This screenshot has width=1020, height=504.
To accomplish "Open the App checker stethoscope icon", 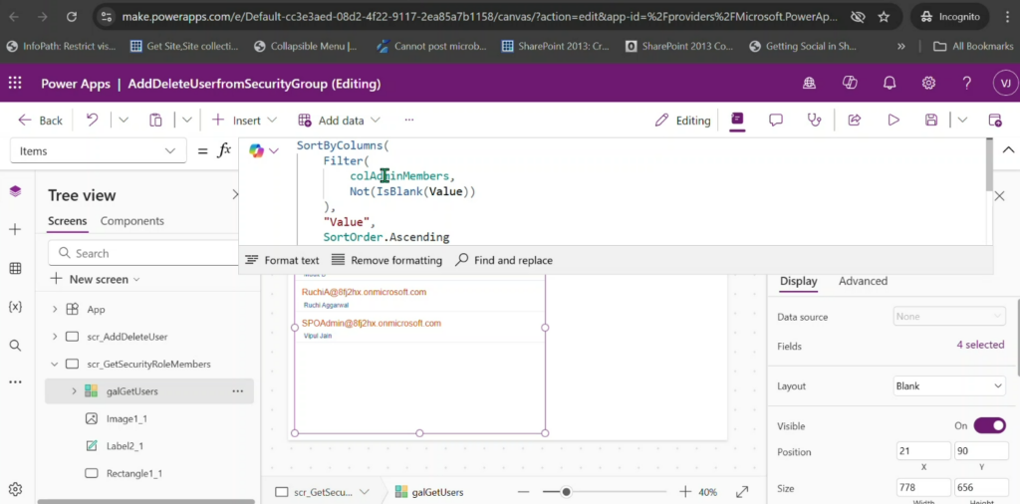I will tap(815, 120).
